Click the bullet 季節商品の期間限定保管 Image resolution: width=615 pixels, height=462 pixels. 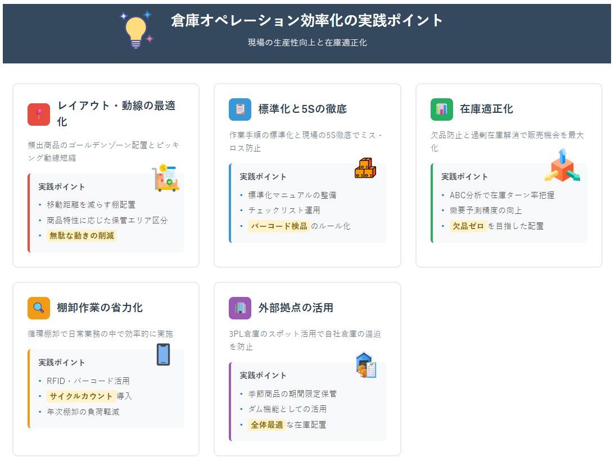click(292, 394)
